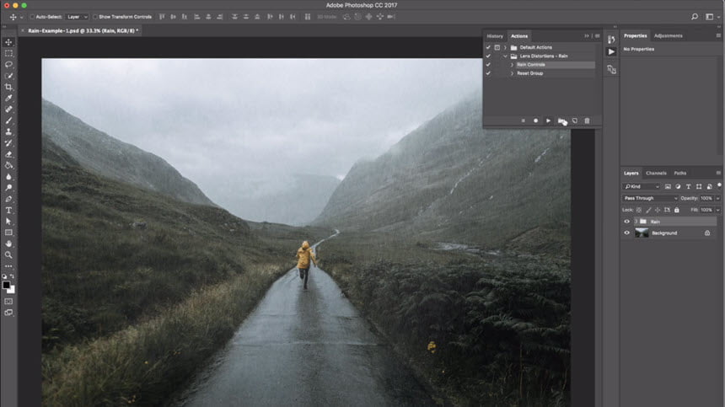Image resolution: width=725 pixels, height=407 pixels.
Task: Delete action with trash icon
Action: (x=588, y=120)
